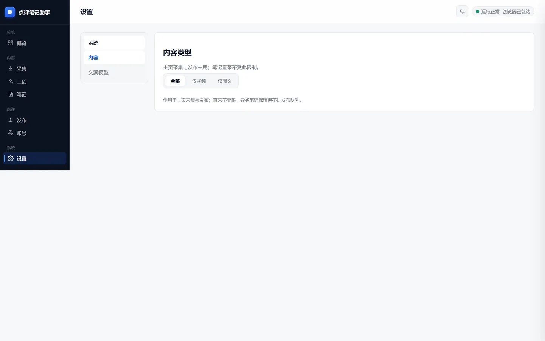Toggle dark mode with moon icon
The image size is (545, 341).
point(462,11)
